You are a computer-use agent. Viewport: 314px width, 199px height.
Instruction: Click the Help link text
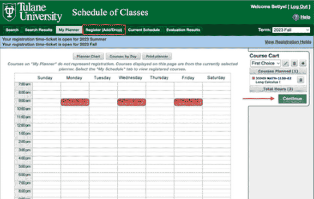(x=305, y=18)
